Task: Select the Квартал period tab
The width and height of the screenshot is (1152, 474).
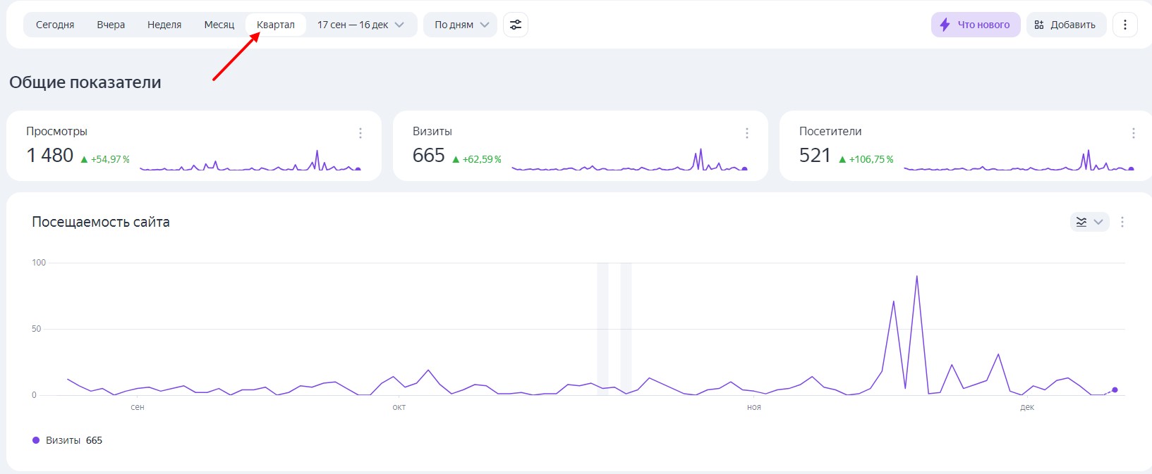Action: pyautogui.click(x=276, y=25)
